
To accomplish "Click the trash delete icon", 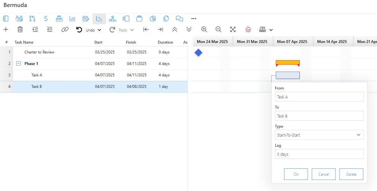I will (x=20, y=29).
